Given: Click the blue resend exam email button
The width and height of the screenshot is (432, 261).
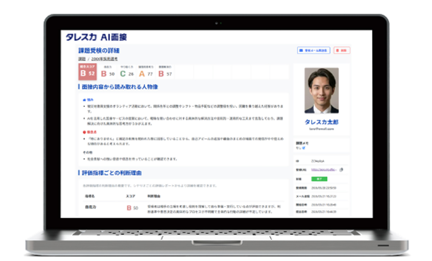Looking at the screenshot, I should (314, 50).
